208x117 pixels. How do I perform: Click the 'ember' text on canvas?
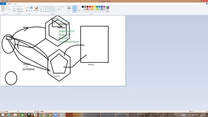point(62,27)
